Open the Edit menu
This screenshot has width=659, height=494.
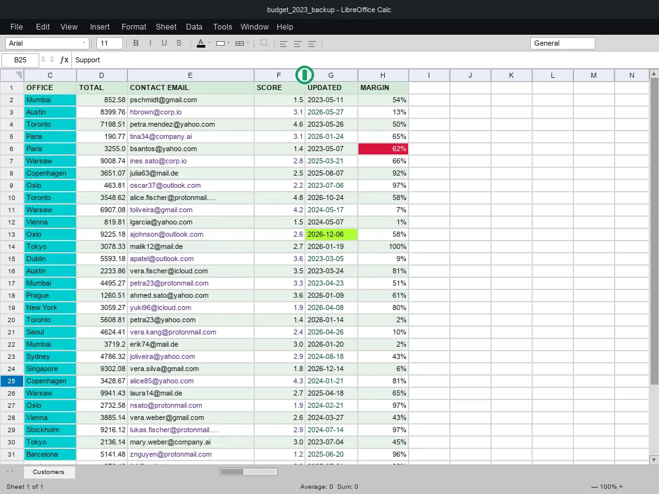click(x=43, y=27)
